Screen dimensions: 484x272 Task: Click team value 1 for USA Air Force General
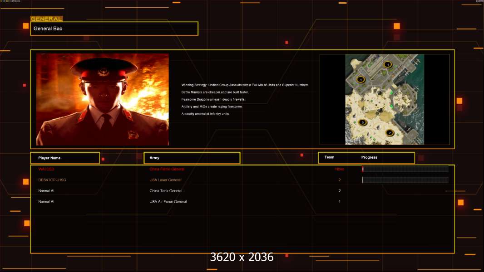[340, 201]
